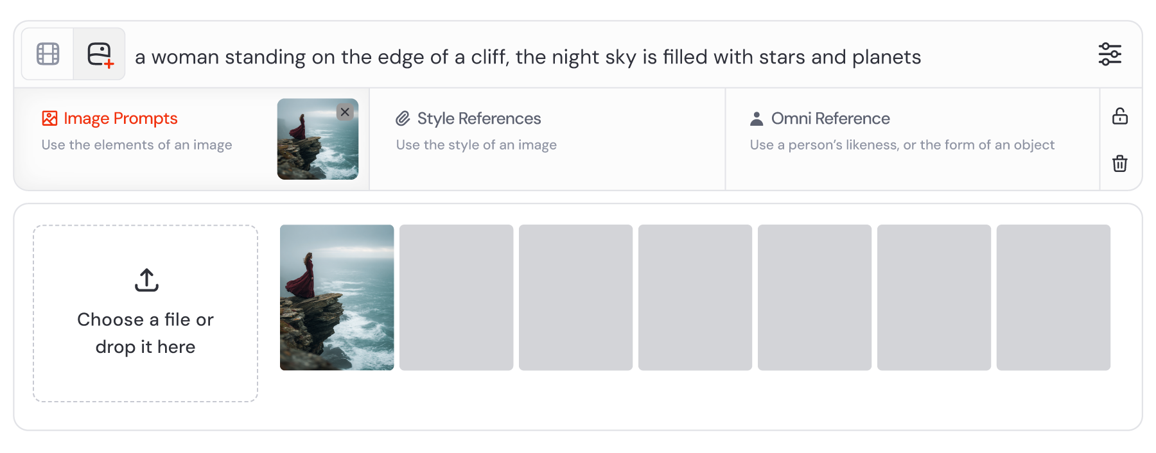Click the add image icon

100,54
